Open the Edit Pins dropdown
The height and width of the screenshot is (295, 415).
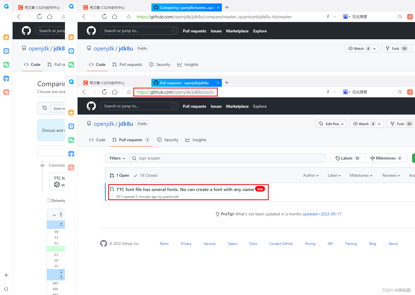coord(331,124)
